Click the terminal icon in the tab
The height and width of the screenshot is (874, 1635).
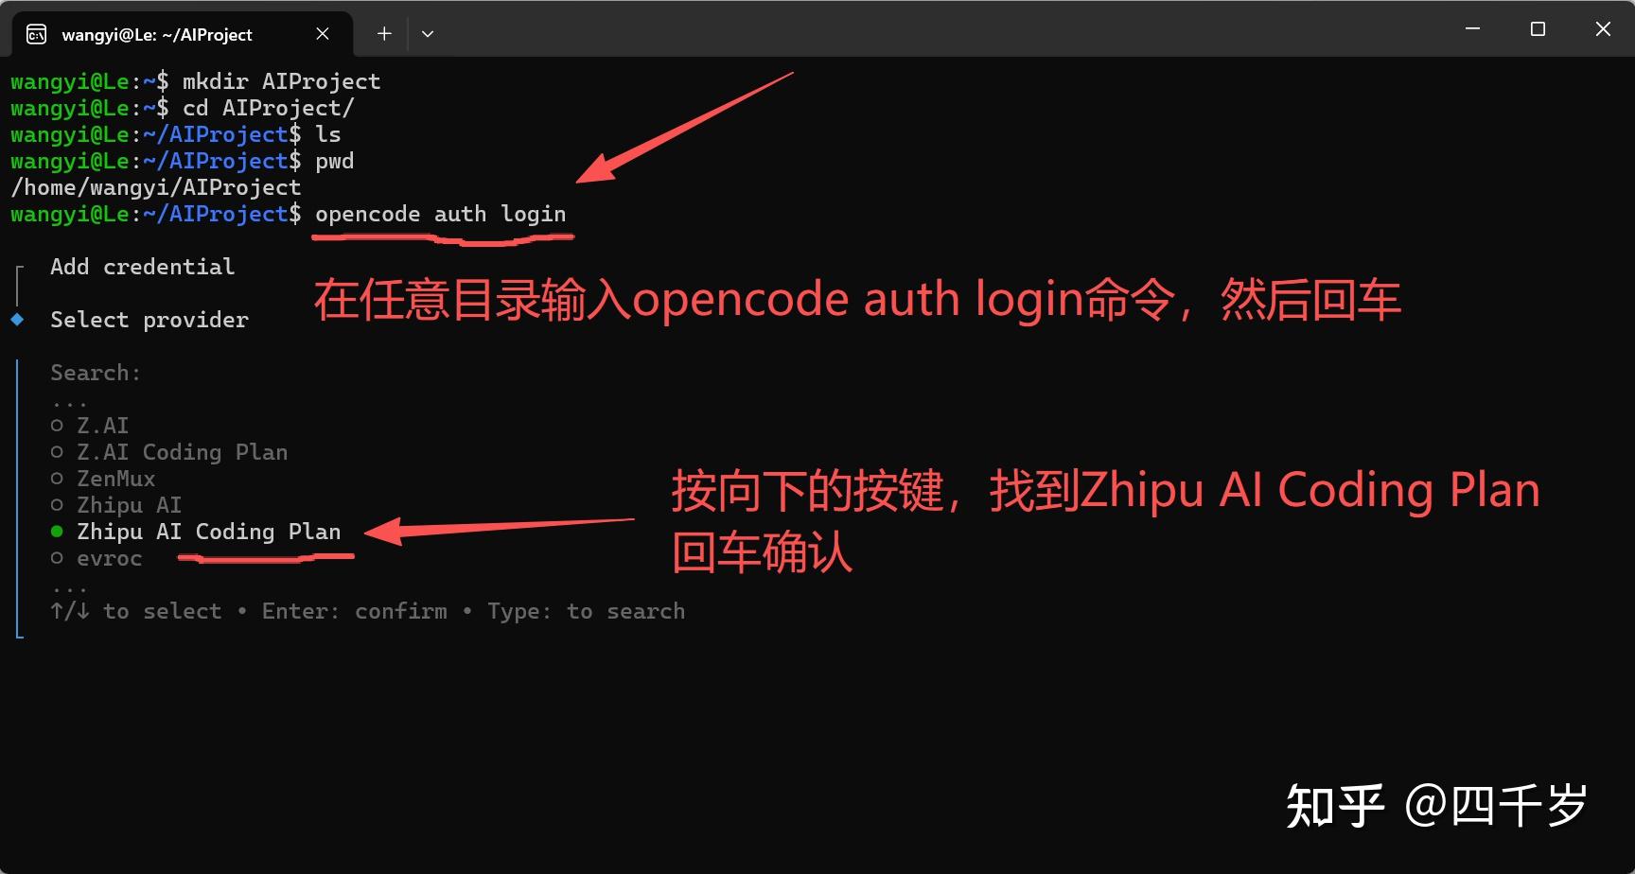pyautogui.click(x=37, y=34)
